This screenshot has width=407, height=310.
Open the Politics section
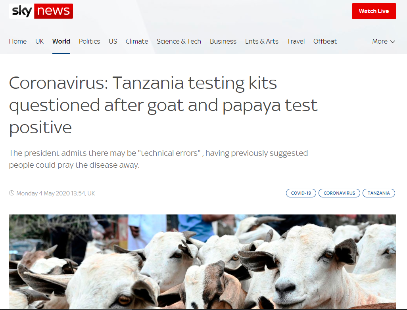(89, 41)
